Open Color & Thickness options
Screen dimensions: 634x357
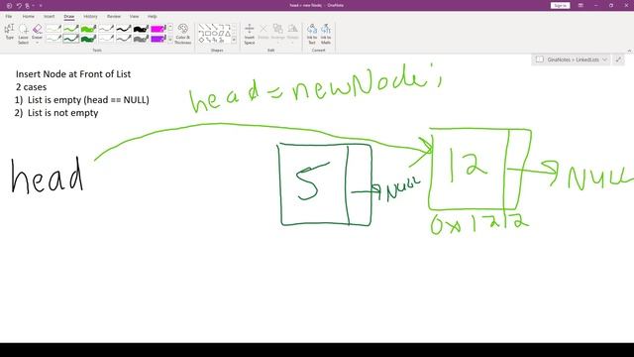point(182,34)
